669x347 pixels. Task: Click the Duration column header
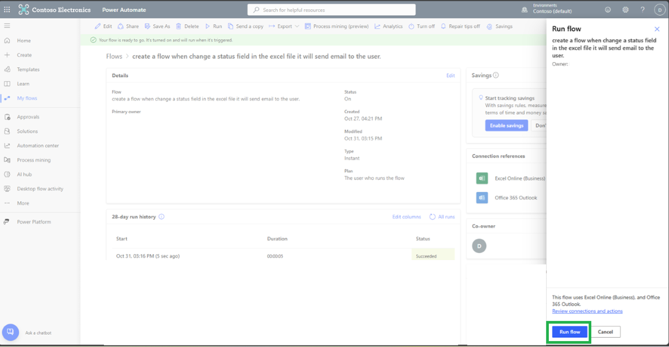(277, 239)
